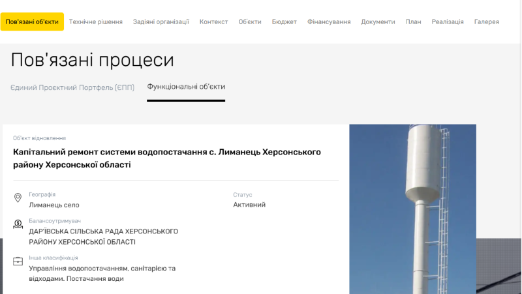Click the briefcase classification icon
The image size is (522, 294).
(x=18, y=261)
